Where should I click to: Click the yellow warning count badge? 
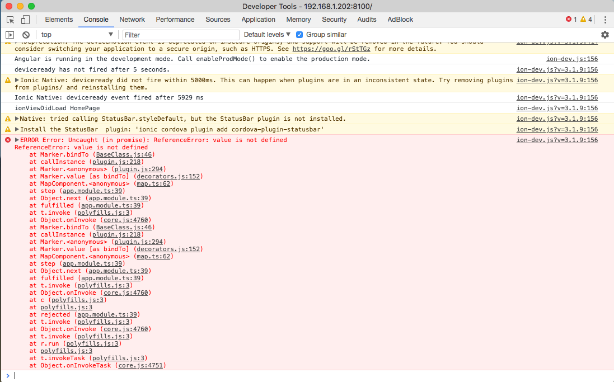[584, 19]
